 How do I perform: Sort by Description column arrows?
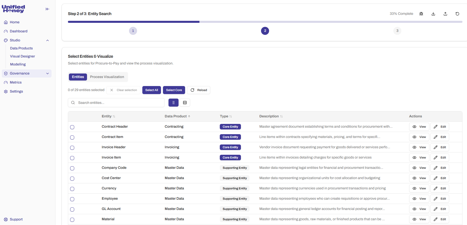(281, 116)
